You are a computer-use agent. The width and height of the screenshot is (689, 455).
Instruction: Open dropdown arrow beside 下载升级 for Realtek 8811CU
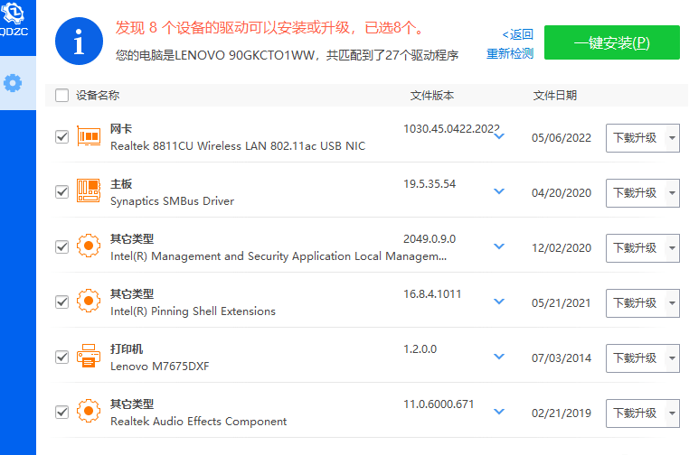pyautogui.click(x=673, y=138)
